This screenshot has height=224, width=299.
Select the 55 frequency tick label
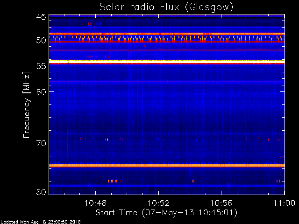click(41, 66)
